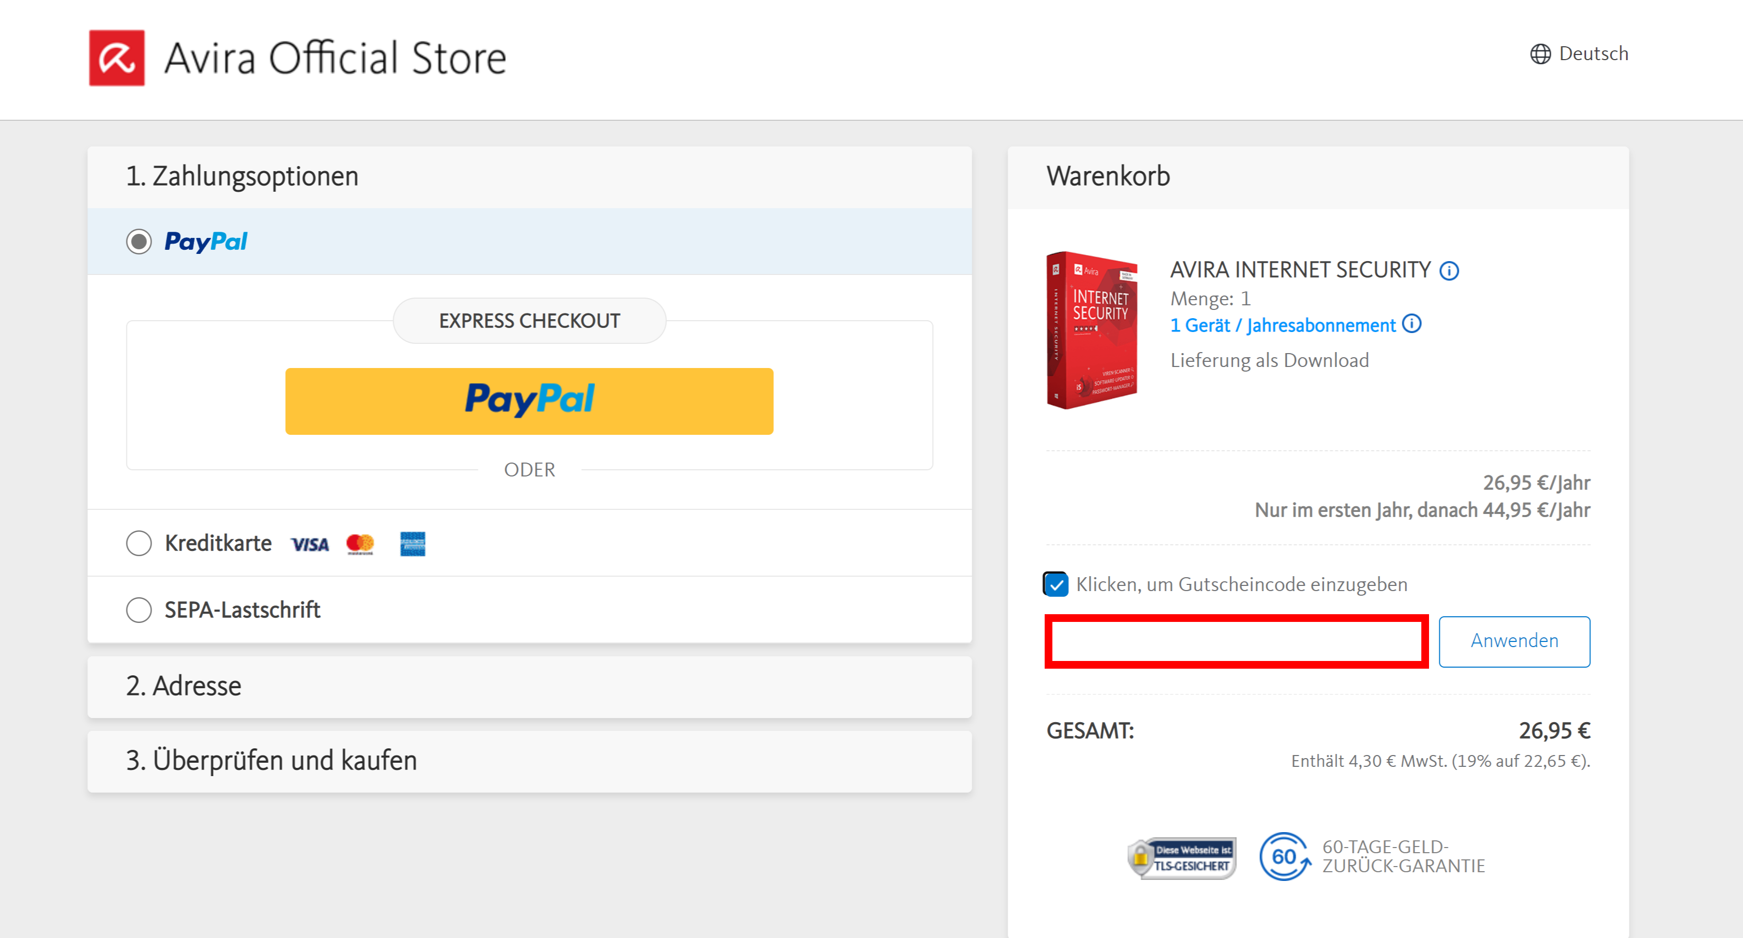This screenshot has height=938, width=1743.
Task: Click the TLS-gesichert security badge
Action: (1181, 858)
